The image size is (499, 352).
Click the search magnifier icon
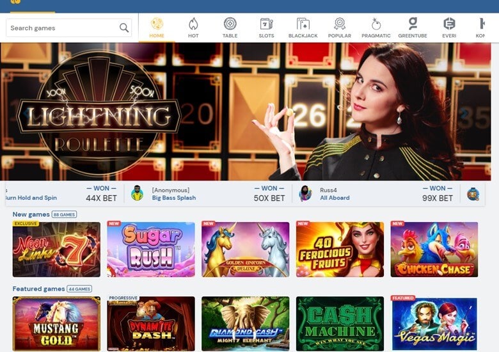[124, 28]
